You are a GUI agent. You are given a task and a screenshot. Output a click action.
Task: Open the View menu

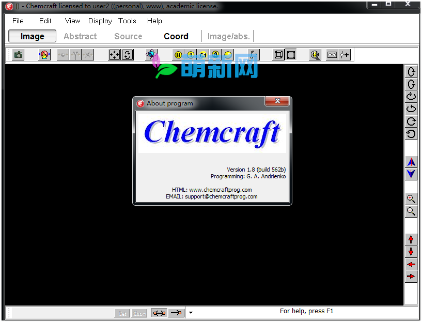click(x=72, y=21)
